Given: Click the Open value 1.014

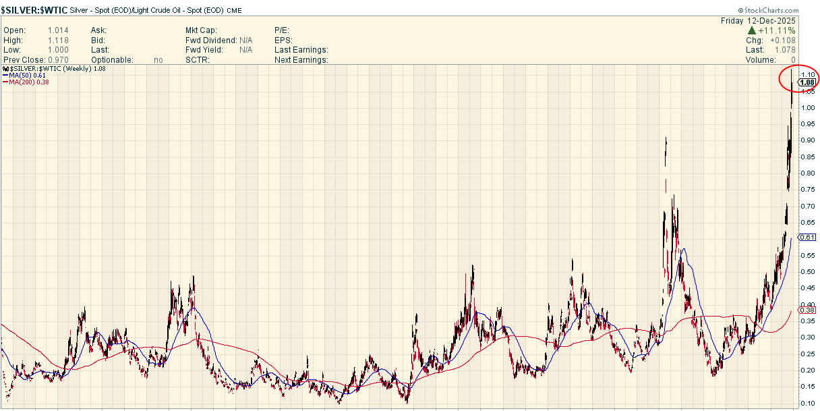Looking at the screenshot, I should (58, 30).
